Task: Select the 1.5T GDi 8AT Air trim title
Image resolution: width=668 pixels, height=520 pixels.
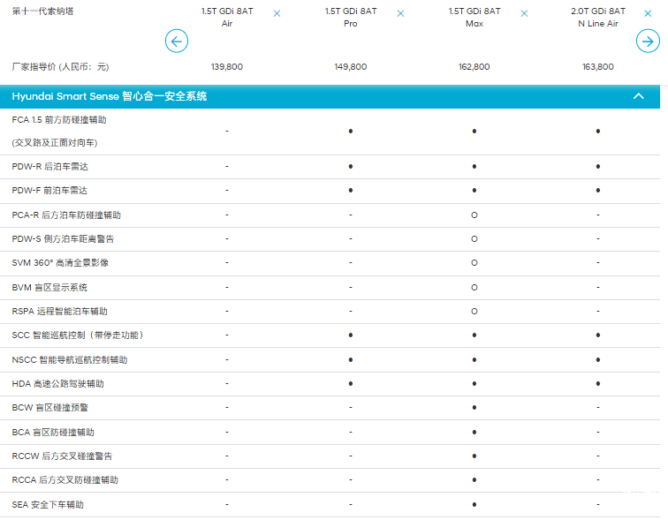Action: click(227, 18)
